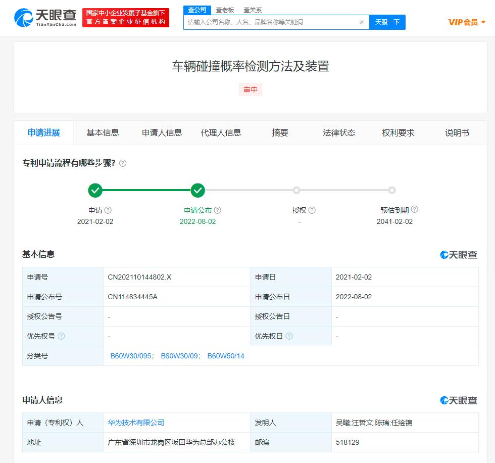Click the green date 2022-08-02 under 申请公布

pos(198,221)
